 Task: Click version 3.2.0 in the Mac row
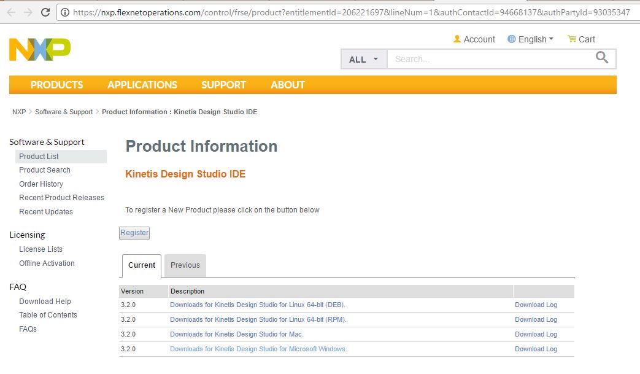point(128,334)
